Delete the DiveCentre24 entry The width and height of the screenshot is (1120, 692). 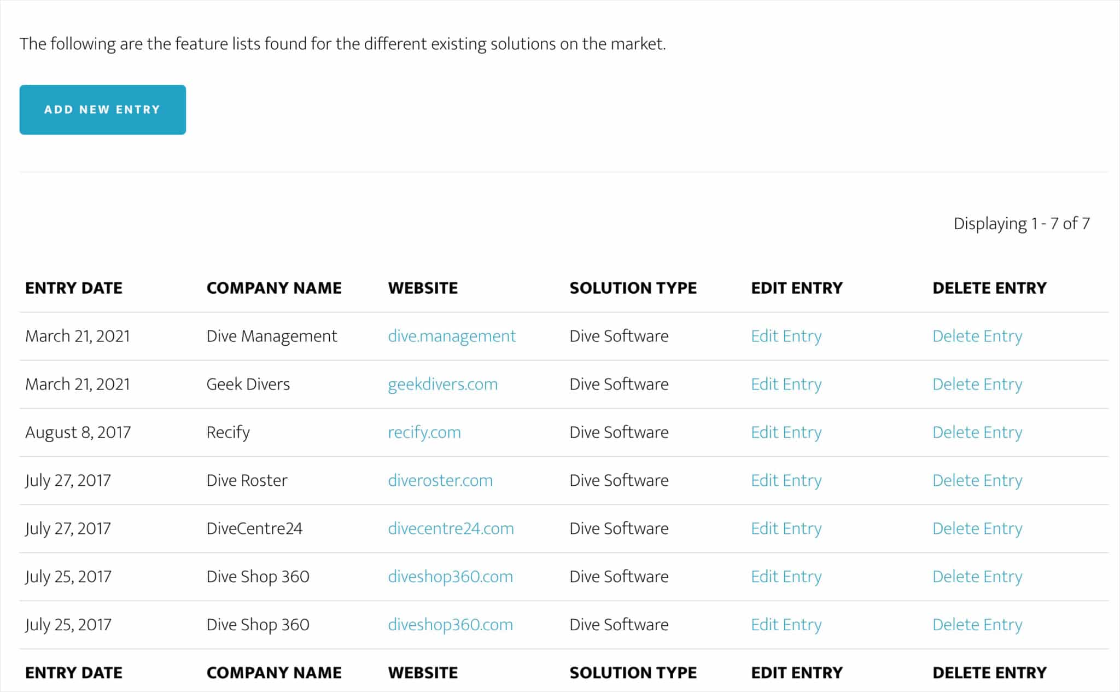(x=978, y=528)
